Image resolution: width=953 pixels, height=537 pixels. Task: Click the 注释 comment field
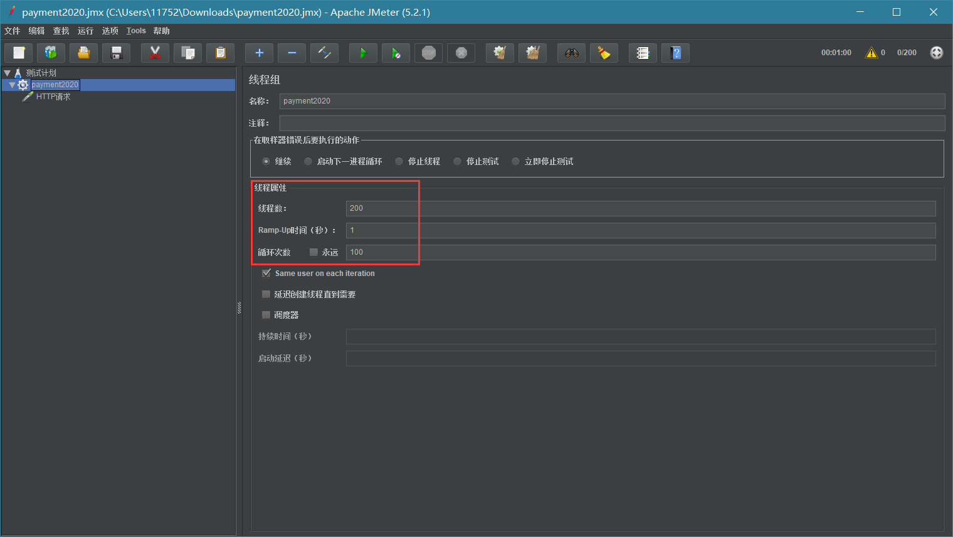tap(612, 123)
